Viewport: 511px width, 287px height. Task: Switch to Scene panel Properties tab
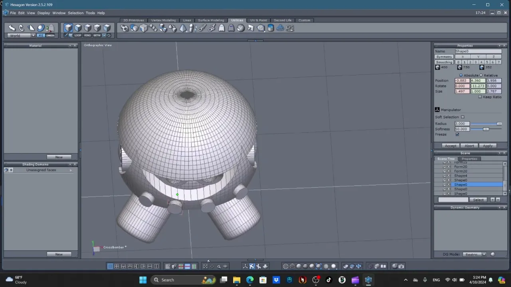[x=469, y=159]
